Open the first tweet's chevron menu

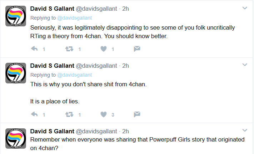click(245, 8)
